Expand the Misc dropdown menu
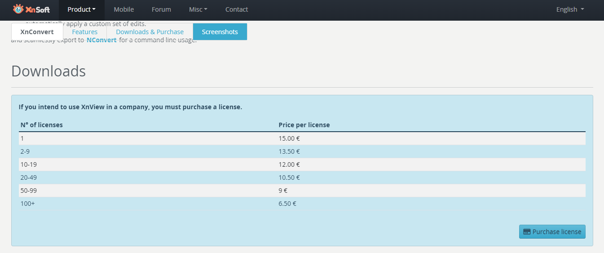The height and width of the screenshot is (253, 604). (198, 9)
